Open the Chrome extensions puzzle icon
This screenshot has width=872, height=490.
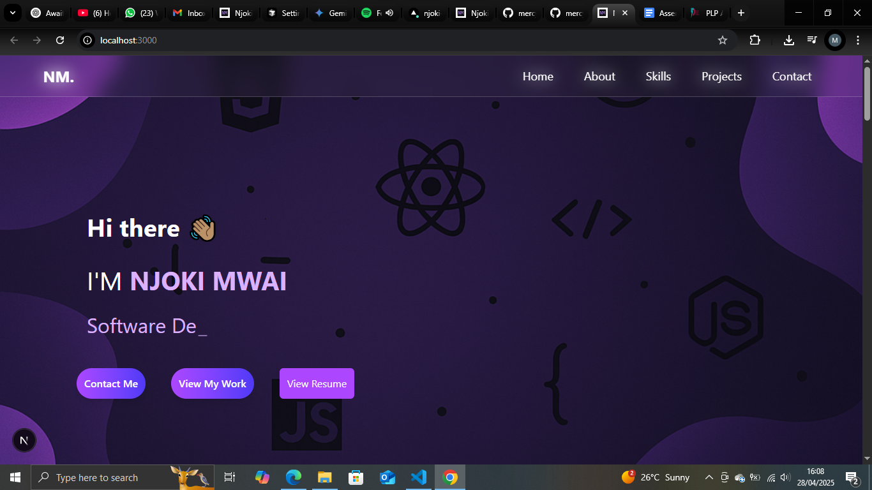coord(755,40)
